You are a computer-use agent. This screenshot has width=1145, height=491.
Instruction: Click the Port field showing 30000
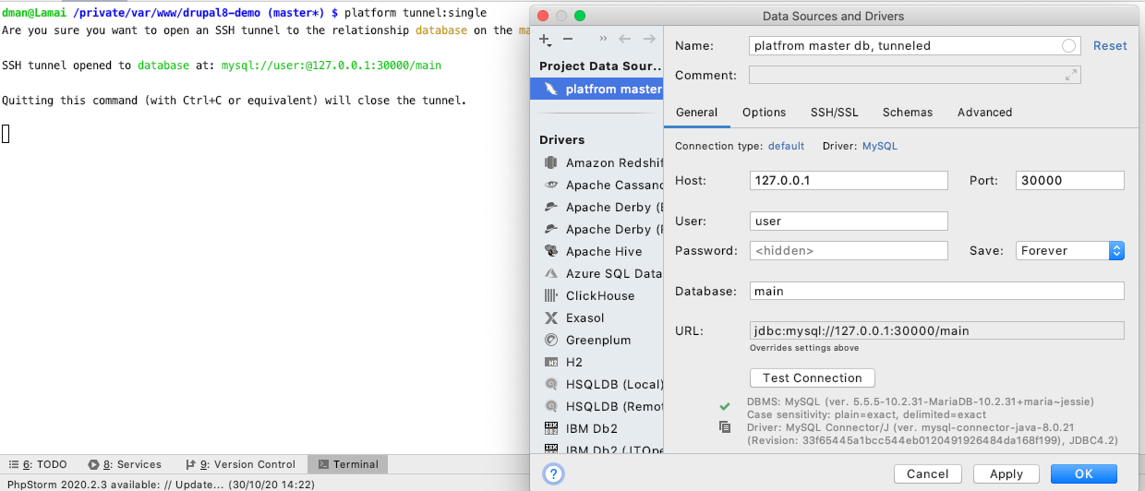click(1070, 180)
